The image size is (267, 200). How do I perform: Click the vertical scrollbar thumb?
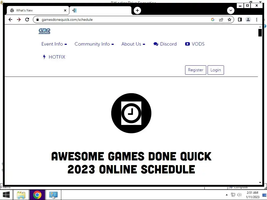260,33
